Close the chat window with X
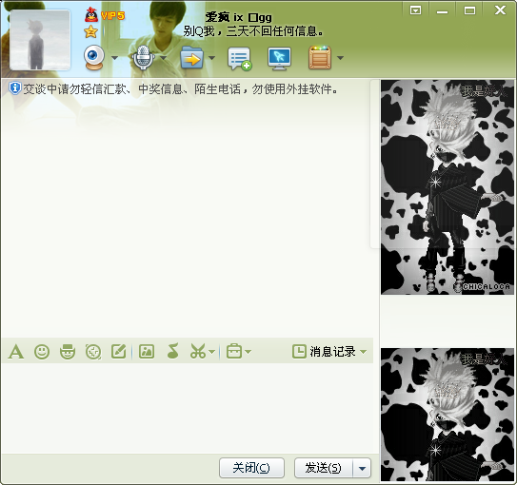 pyautogui.click(x=500, y=10)
